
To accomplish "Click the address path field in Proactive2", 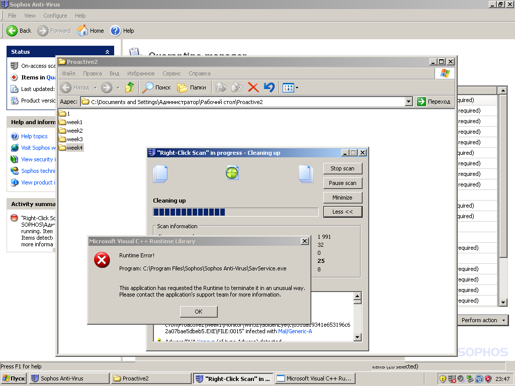I will pos(243,102).
